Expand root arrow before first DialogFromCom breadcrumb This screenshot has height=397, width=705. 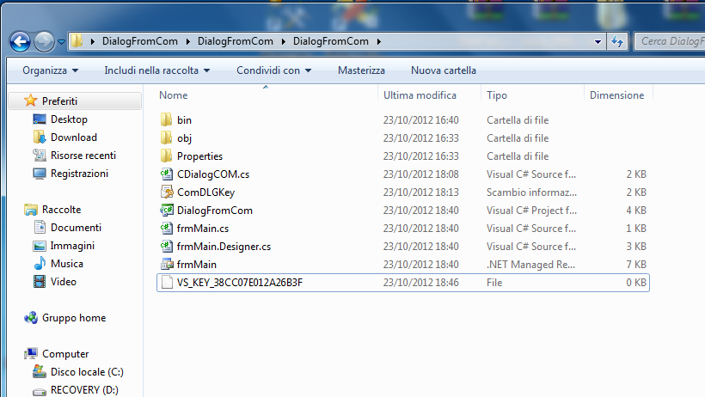93,41
